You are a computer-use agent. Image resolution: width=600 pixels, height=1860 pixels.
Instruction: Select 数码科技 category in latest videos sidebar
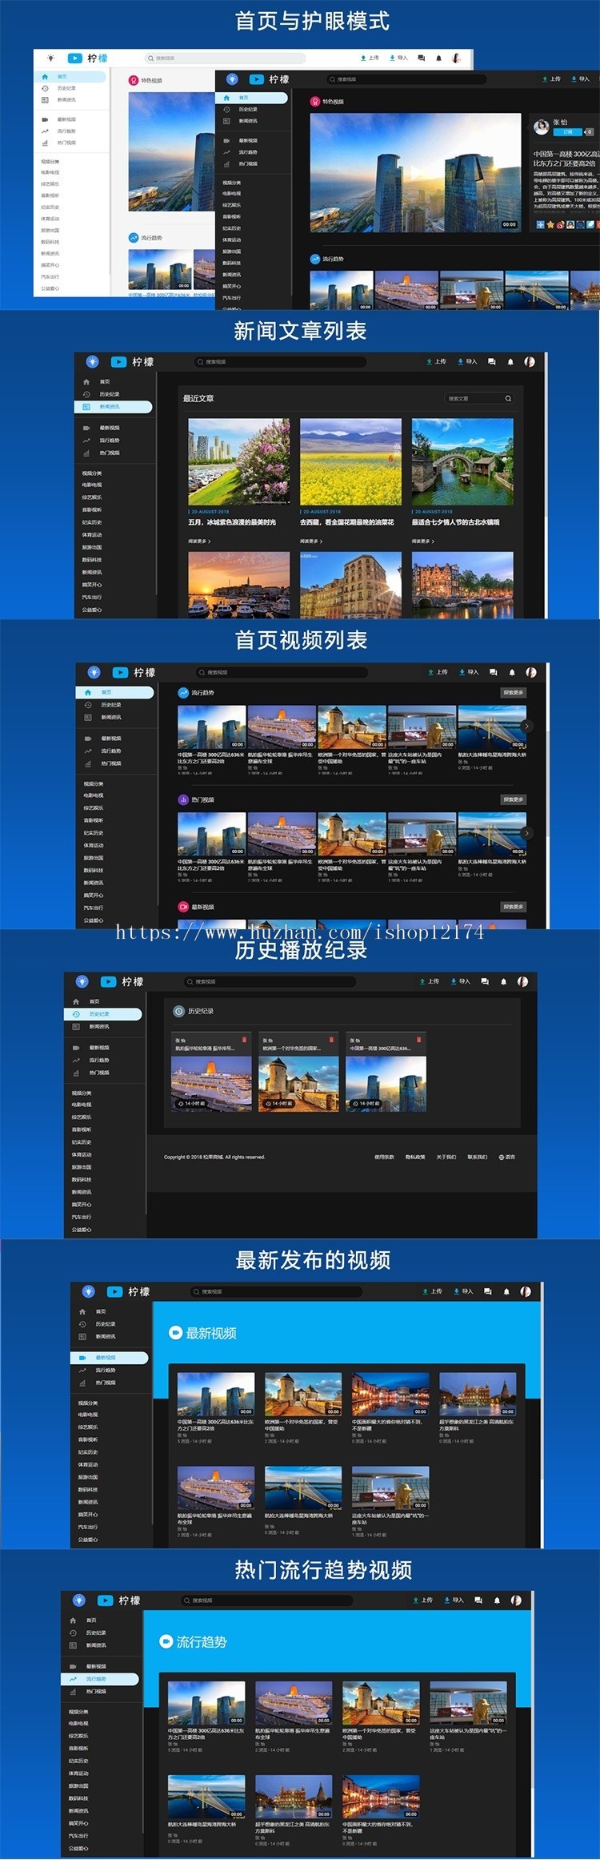tap(88, 1489)
